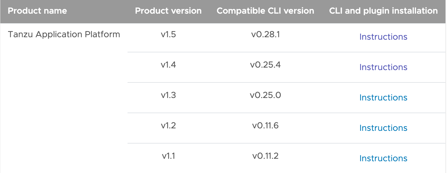Click the v1.1 product version cell
This screenshot has width=447, height=173.
[168, 156]
